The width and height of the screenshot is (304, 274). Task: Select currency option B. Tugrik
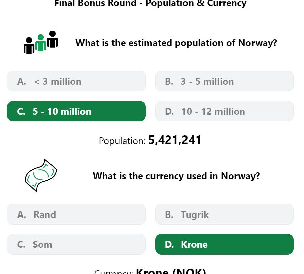(x=224, y=214)
